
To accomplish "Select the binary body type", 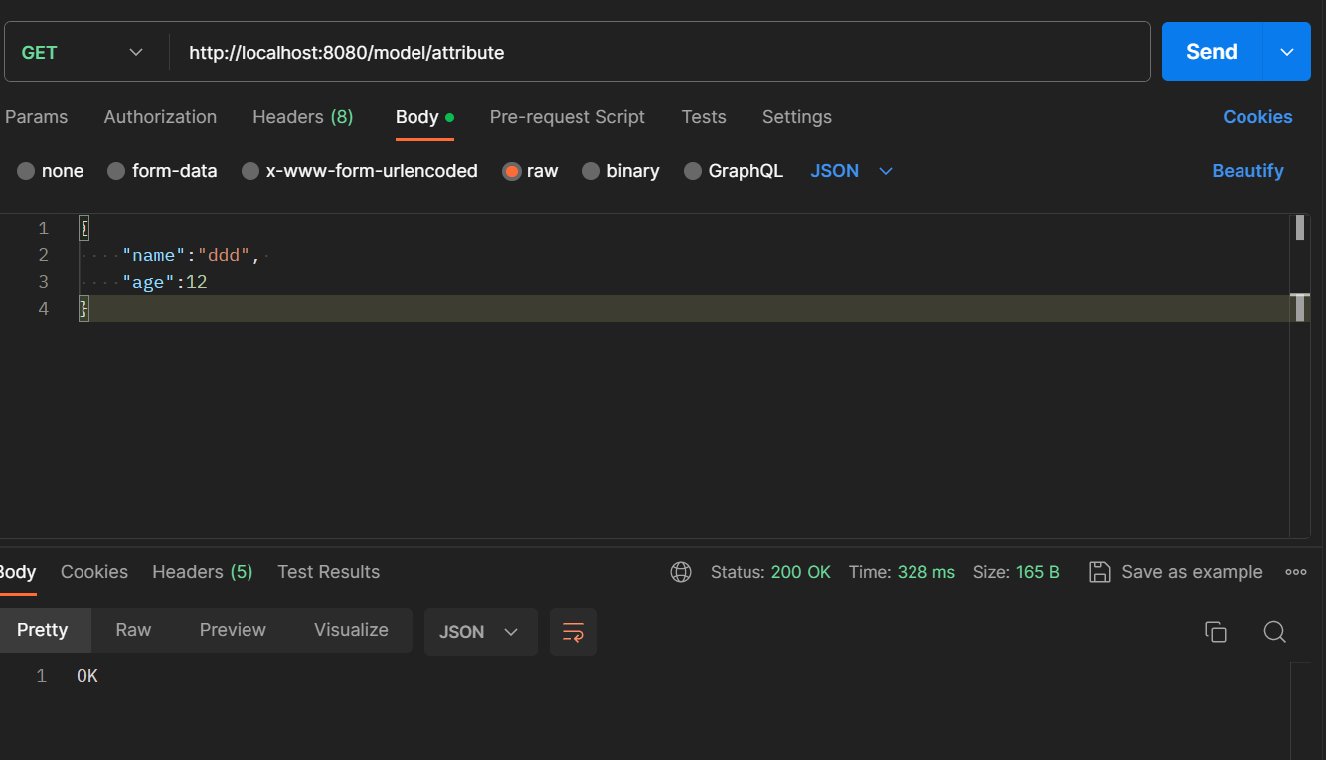I will click(621, 171).
